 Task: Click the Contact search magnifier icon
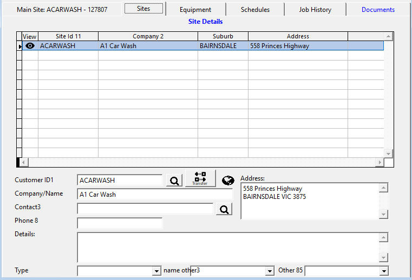[x=224, y=209]
